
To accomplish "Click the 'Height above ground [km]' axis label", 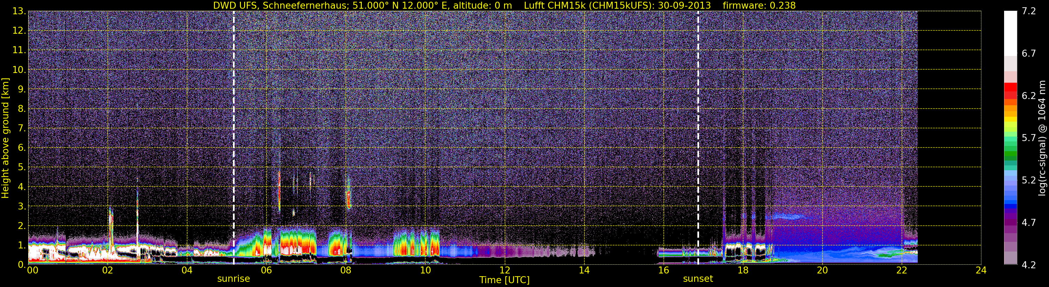I will (x=5, y=138).
